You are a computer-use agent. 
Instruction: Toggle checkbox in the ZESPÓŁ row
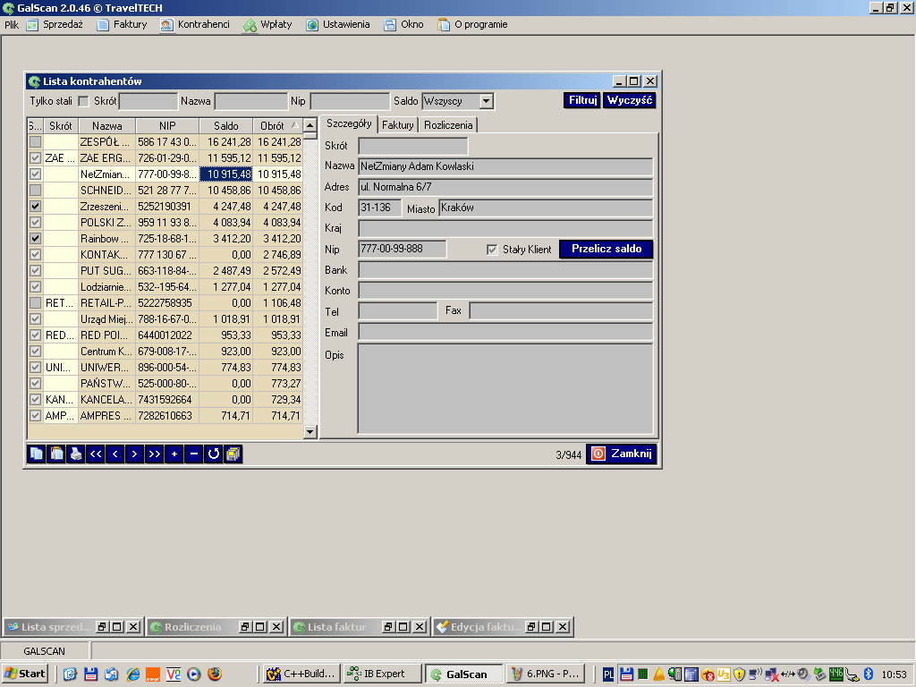(35, 142)
